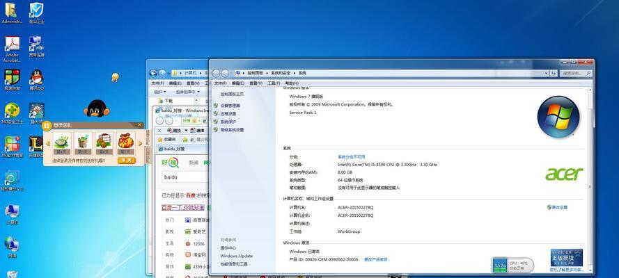Open Windows Update link in the left panel
The width and height of the screenshot is (619, 278).
[237, 256]
